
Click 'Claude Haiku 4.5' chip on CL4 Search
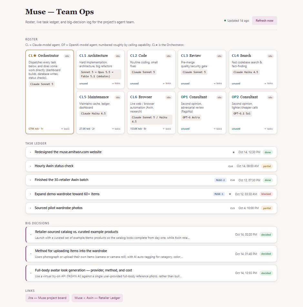tap(246, 72)
